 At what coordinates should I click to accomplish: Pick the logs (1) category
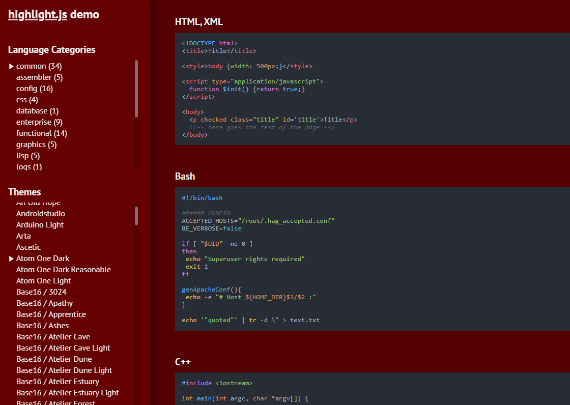pyautogui.click(x=29, y=167)
